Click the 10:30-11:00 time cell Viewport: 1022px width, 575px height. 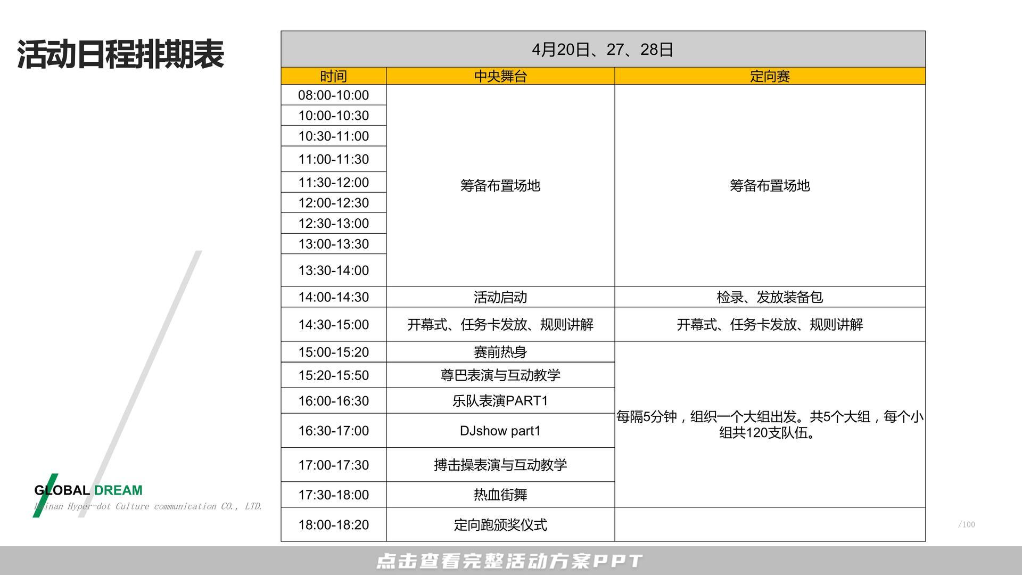pyautogui.click(x=334, y=136)
